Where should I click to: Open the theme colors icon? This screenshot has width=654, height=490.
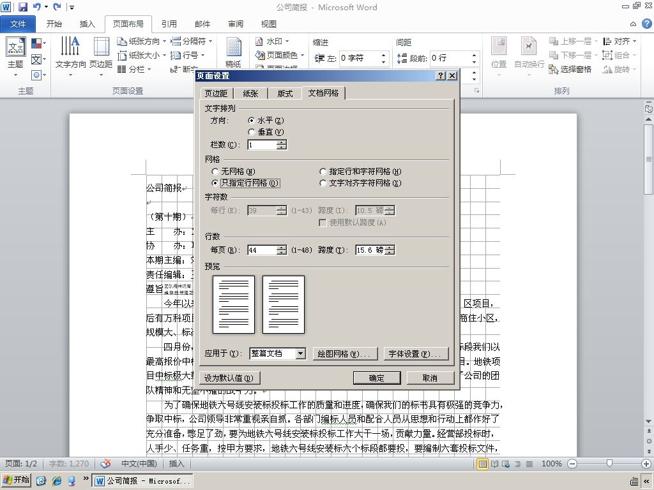point(36,43)
